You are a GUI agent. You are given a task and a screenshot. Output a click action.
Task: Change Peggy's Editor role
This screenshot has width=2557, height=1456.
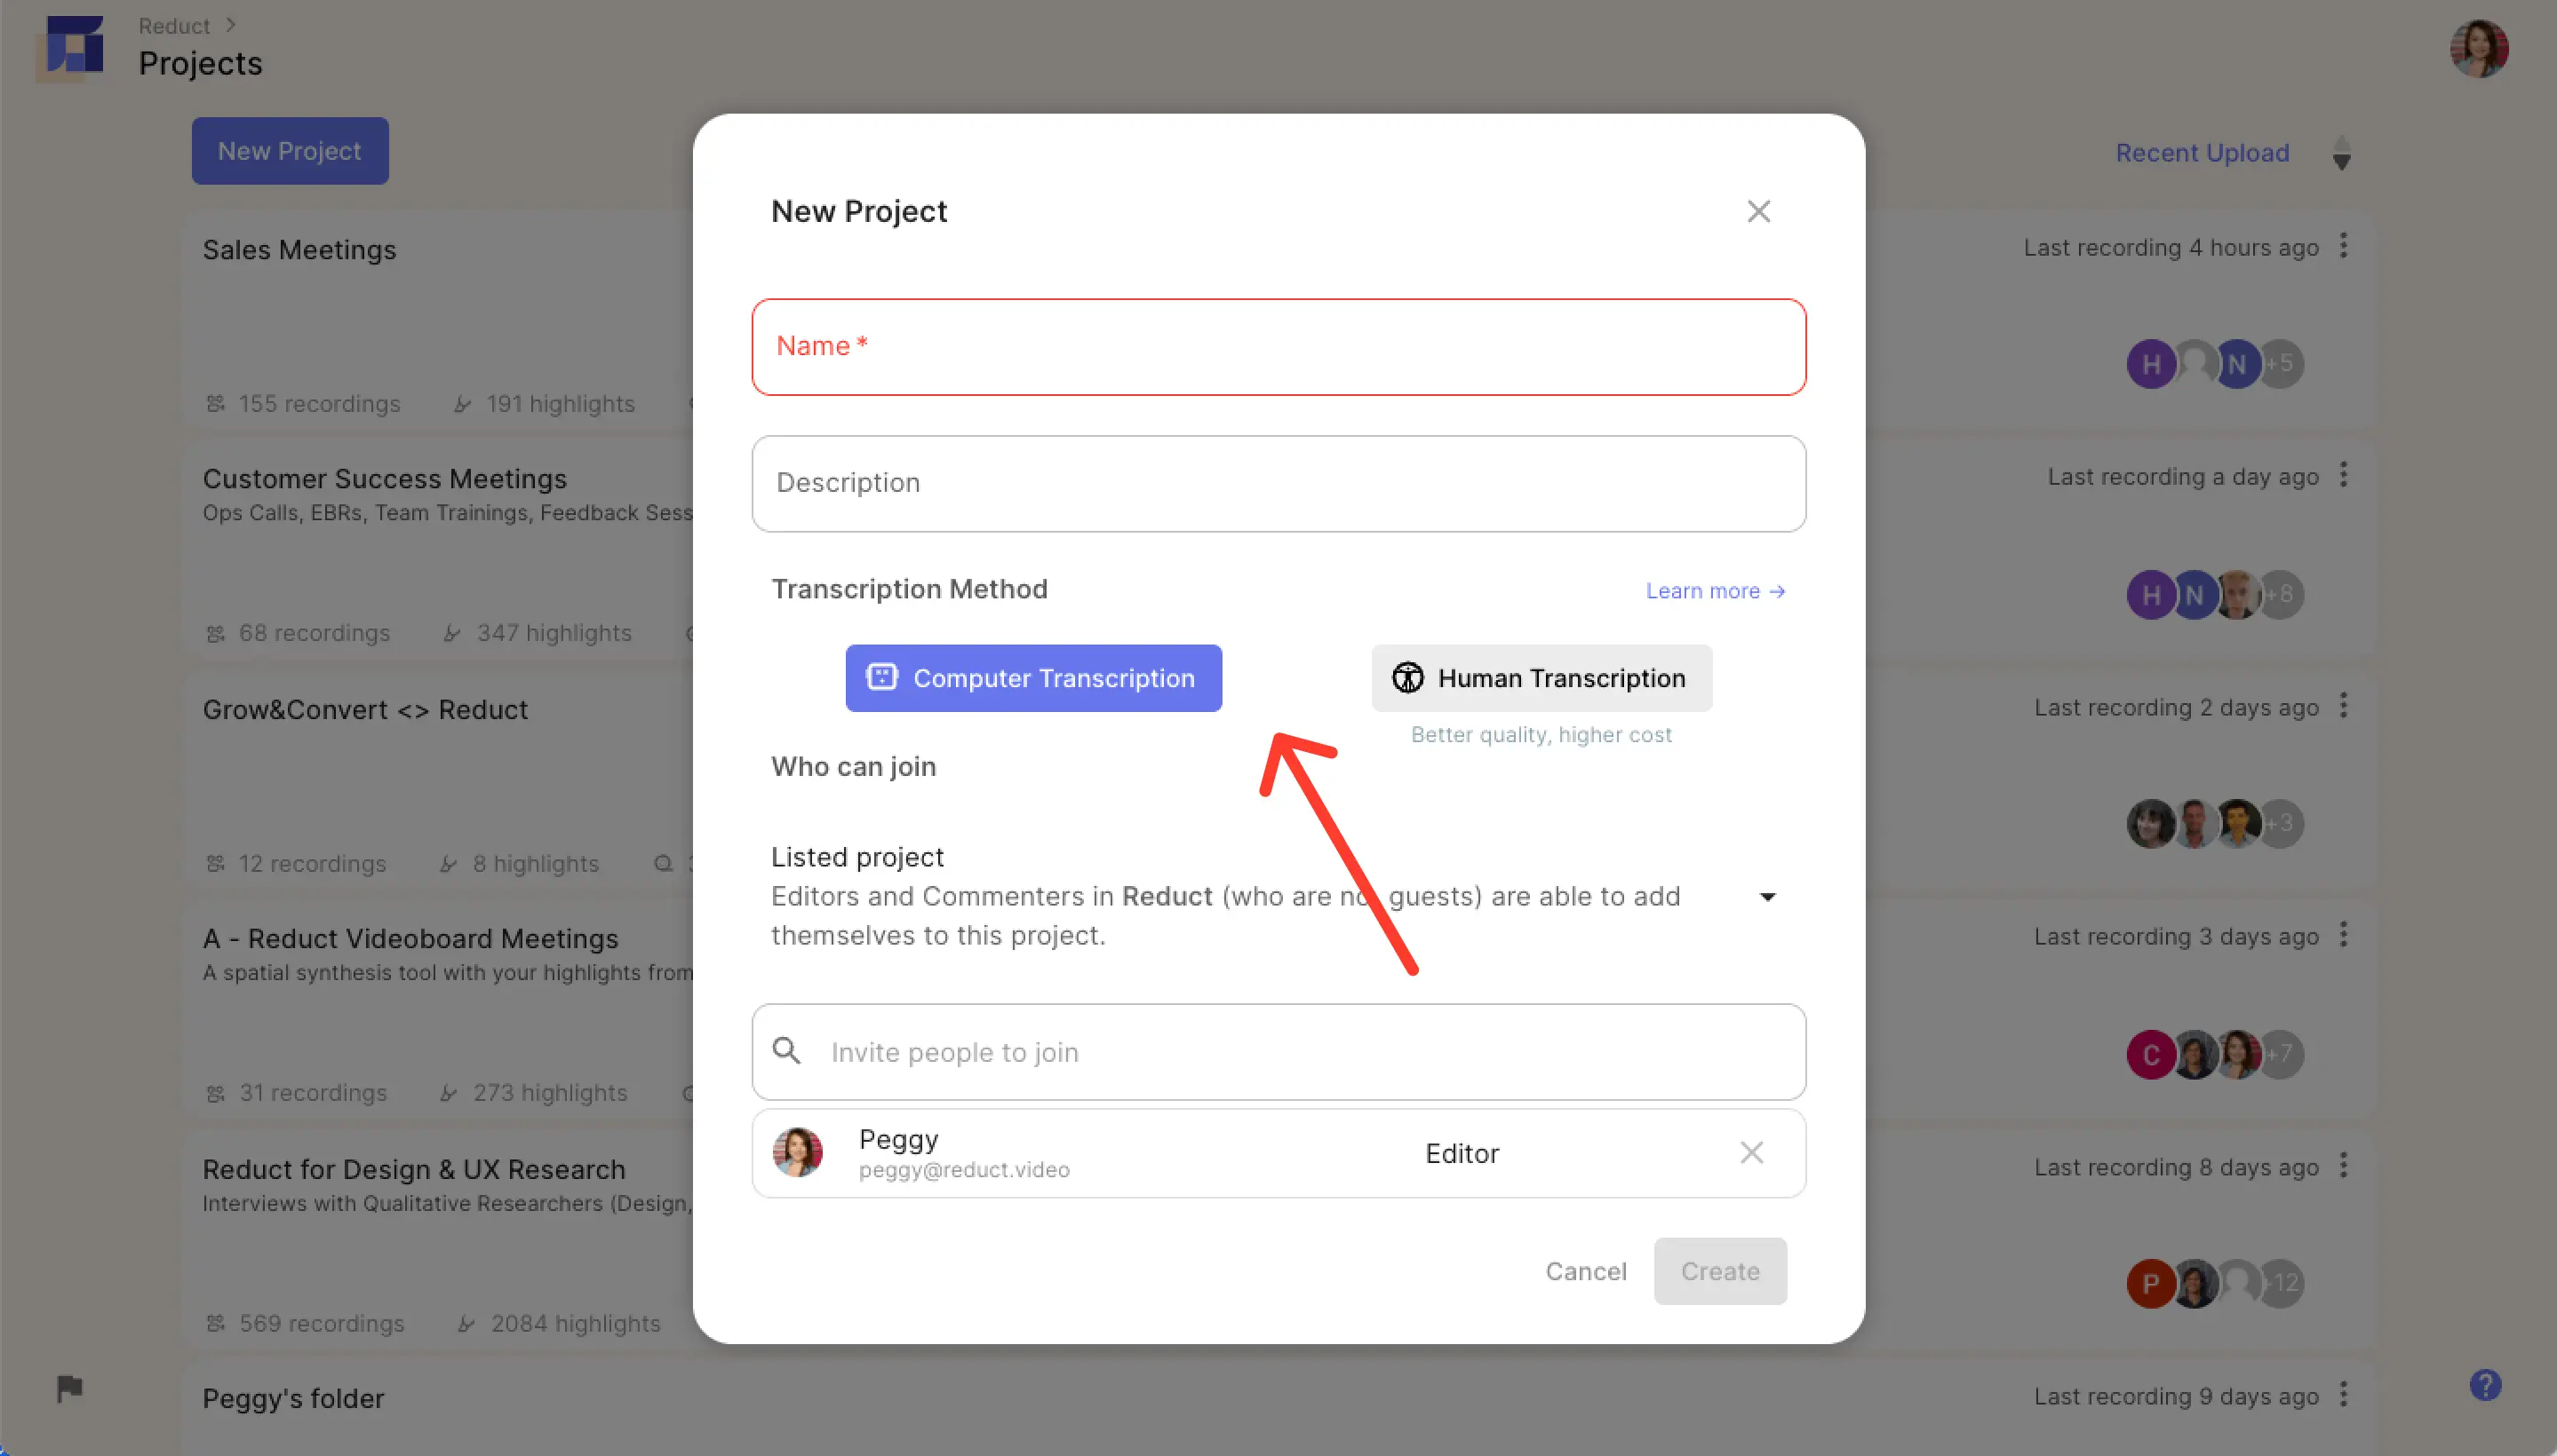[x=1462, y=1154]
